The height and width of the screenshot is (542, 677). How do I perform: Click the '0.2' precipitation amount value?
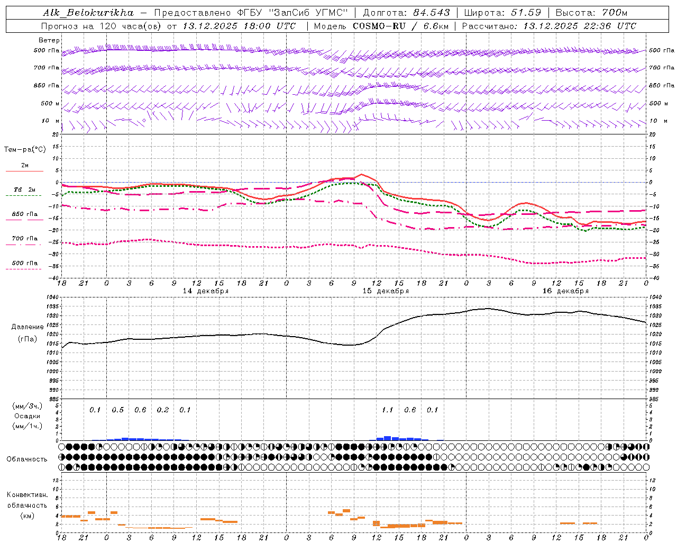click(x=163, y=410)
